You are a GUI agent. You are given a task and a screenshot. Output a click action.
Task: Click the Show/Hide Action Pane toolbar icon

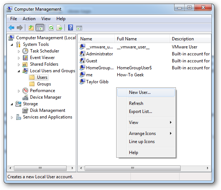79,28
